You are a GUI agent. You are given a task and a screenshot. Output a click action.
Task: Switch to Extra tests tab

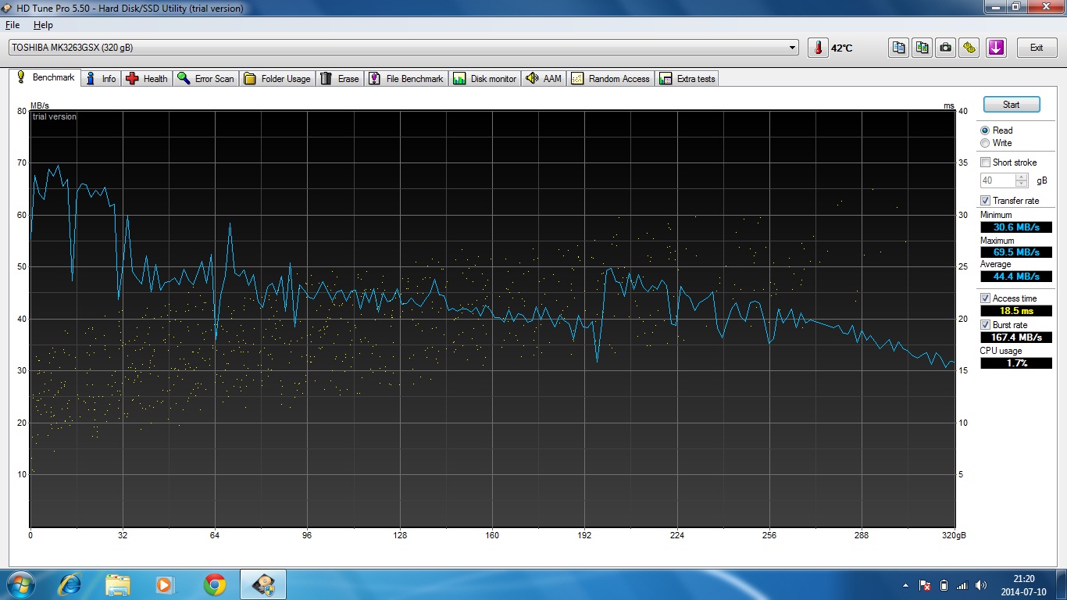[x=687, y=79]
